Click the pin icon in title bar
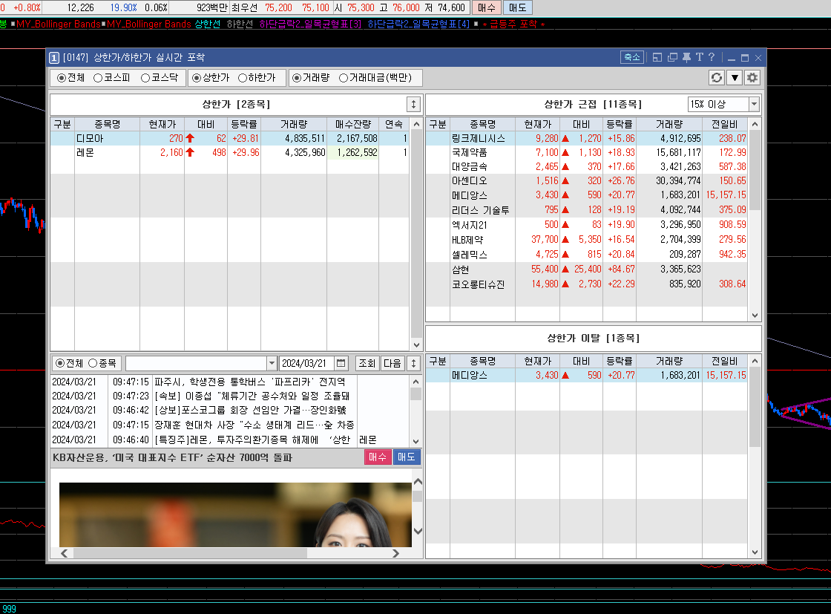Screen dimensions: 831x614 (x=686, y=57)
